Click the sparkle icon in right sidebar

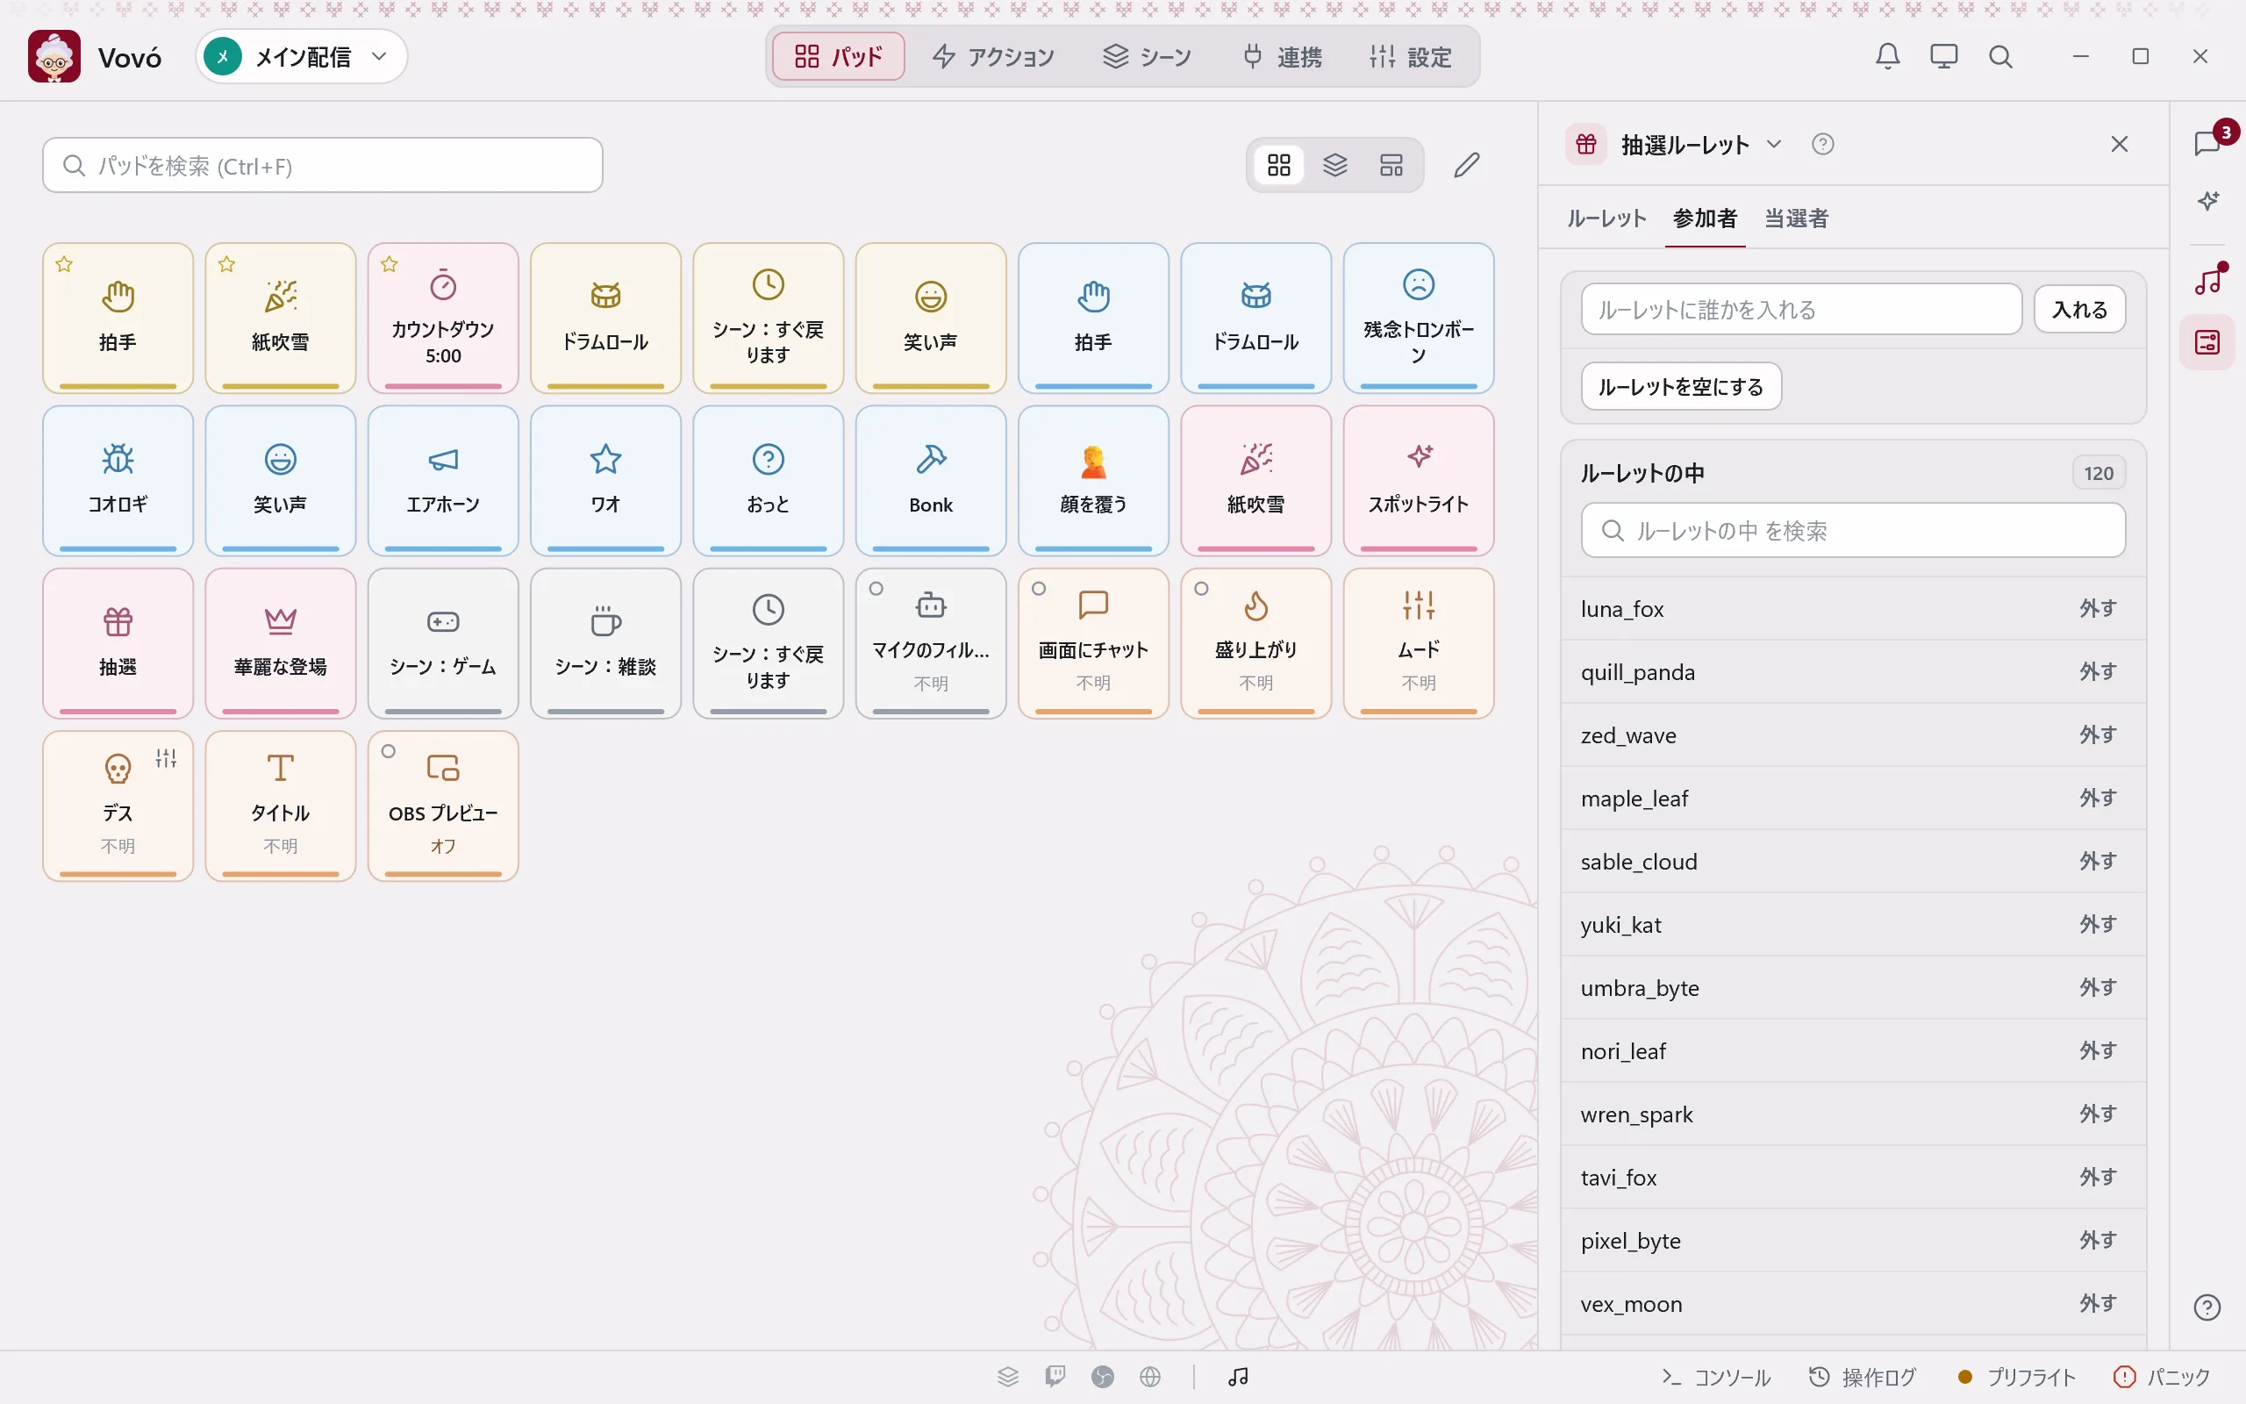click(2208, 201)
